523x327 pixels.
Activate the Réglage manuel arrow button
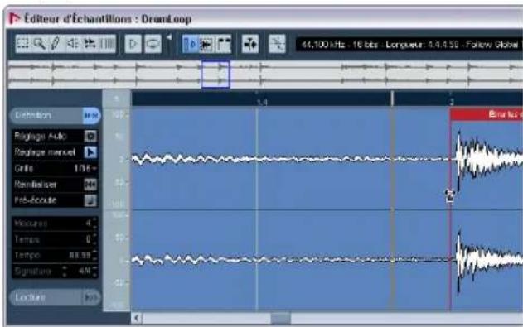point(90,152)
